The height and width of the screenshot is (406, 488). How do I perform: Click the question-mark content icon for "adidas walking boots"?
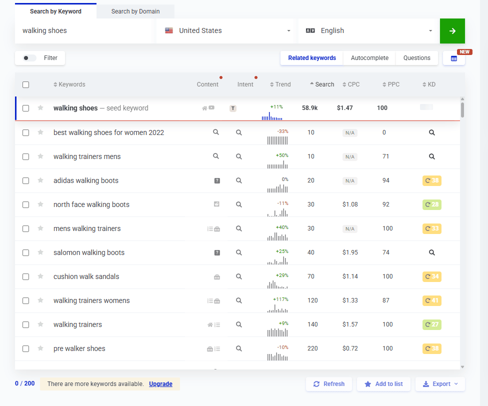[x=216, y=180]
